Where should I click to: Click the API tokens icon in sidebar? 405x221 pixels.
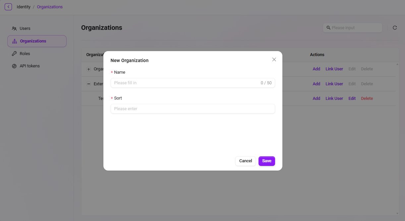coord(14,66)
